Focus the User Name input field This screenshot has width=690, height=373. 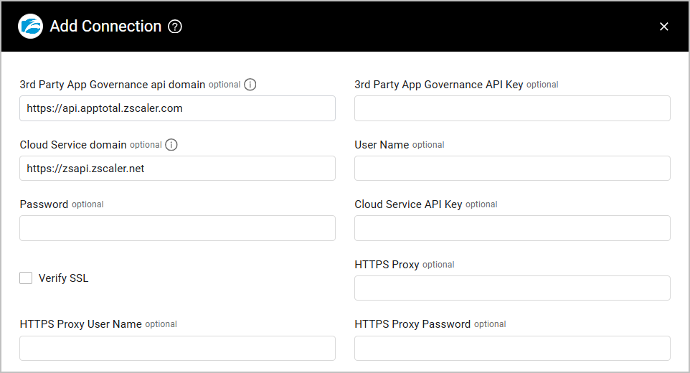click(x=512, y=169)
